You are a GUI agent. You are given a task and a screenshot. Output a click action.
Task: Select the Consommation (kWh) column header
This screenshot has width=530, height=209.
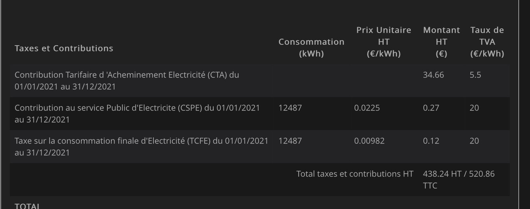click(x=311, y=48)
